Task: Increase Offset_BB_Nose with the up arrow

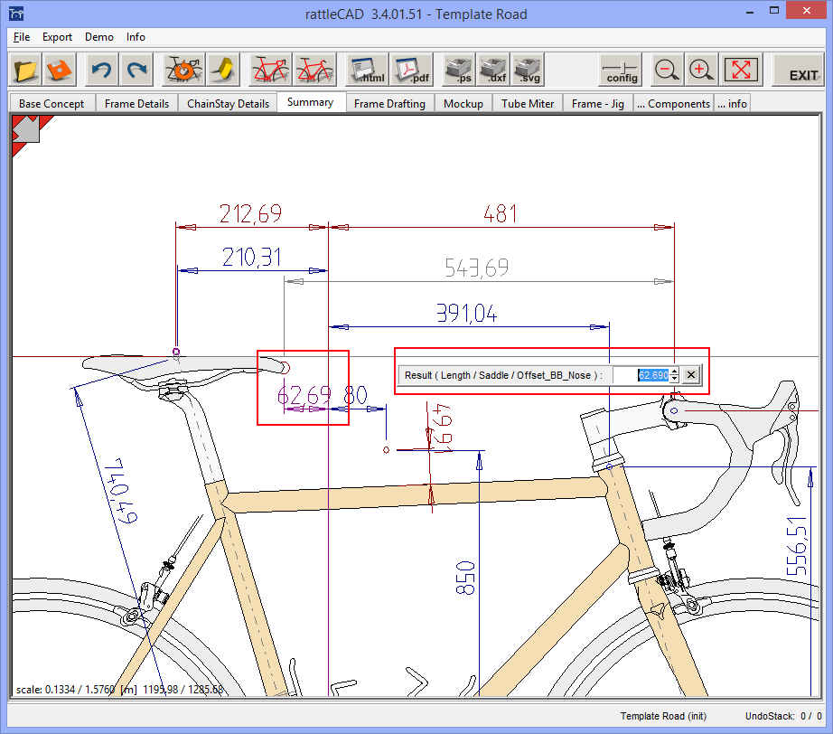Action: (674, 372)
